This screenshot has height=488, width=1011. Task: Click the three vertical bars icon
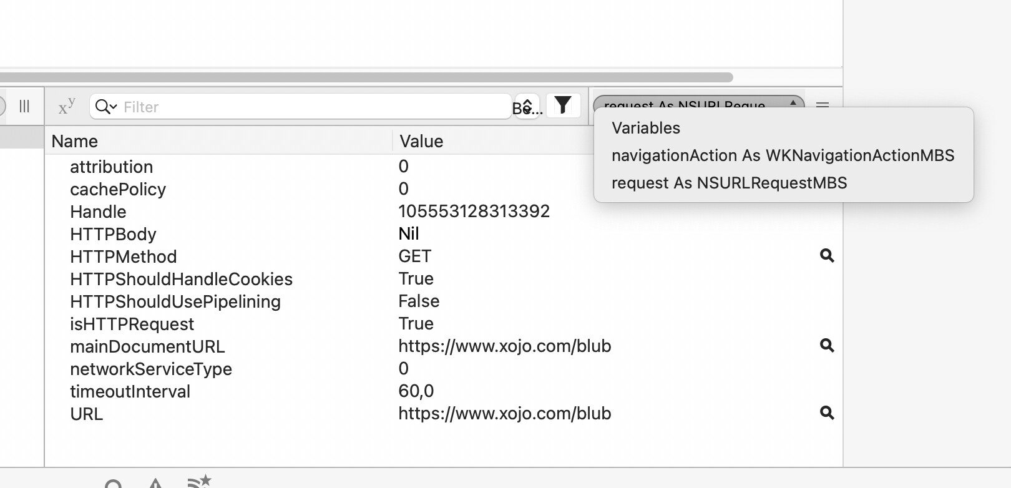point(24,106)
